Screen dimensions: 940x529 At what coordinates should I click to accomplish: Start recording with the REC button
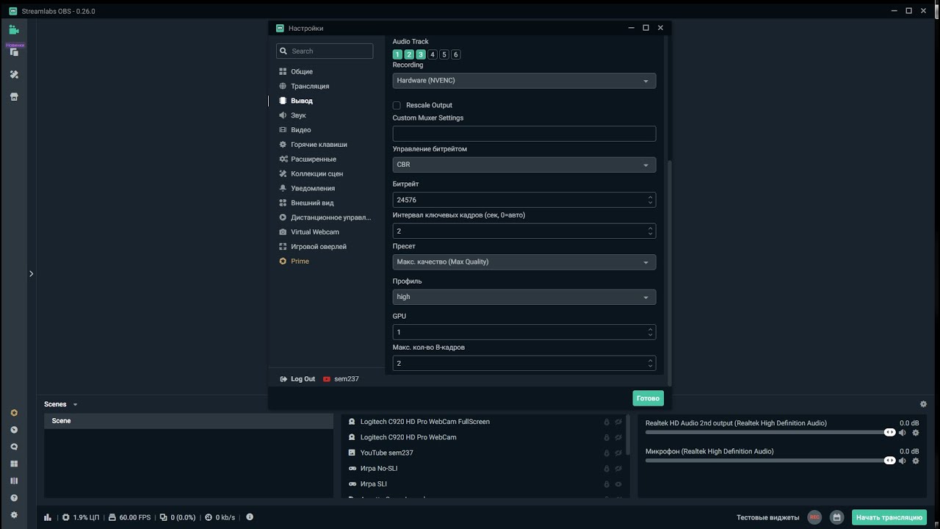[x=814, y=517]
